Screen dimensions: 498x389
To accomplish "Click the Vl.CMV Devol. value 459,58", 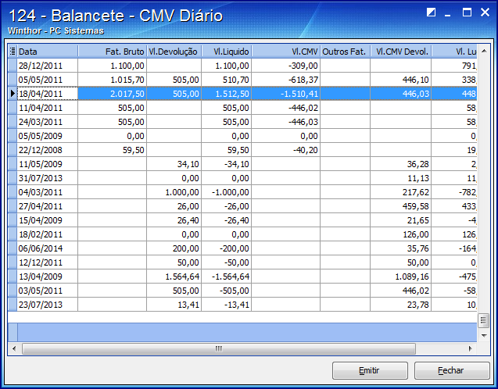I will [x=416, y=206].
